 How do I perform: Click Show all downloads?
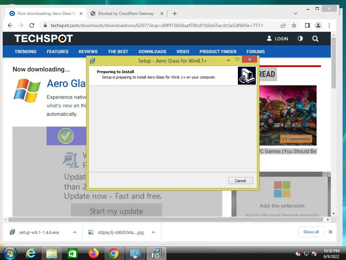click(x=311, y=232)
